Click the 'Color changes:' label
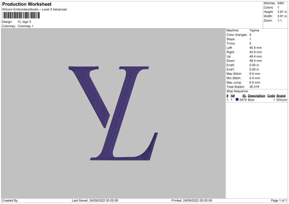Image resolution: width=289 pixels, height=204 pixels. [x=237, y=35]
